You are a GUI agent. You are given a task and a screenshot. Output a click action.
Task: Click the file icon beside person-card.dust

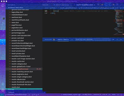point(10,38)
